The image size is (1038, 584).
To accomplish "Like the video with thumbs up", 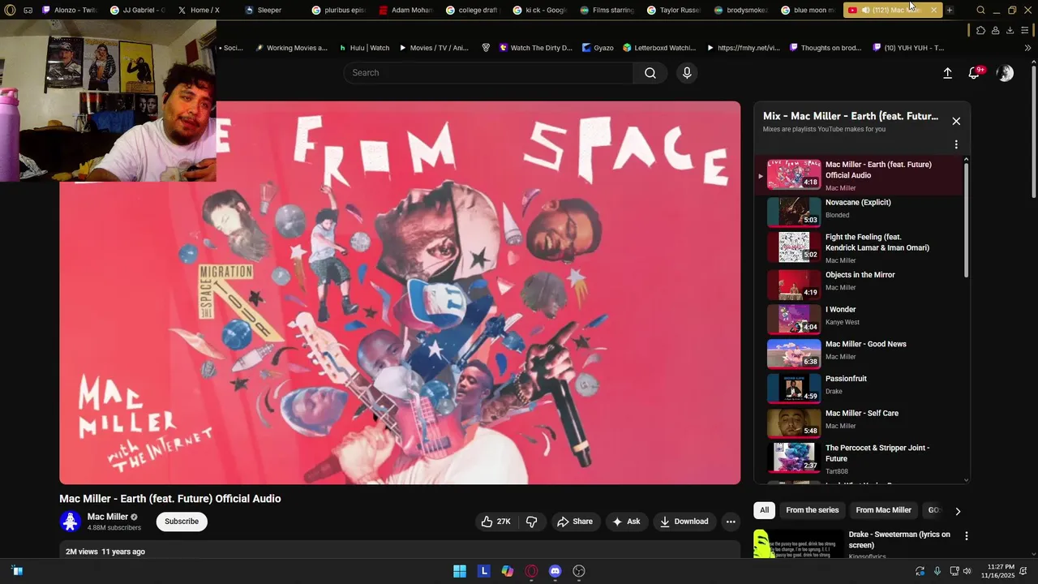I will pyautogui.click(x=495, y=522).
